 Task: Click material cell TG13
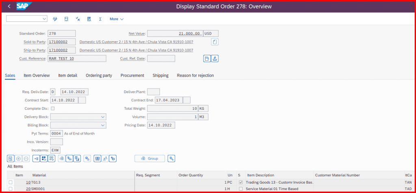click(83, 182)
